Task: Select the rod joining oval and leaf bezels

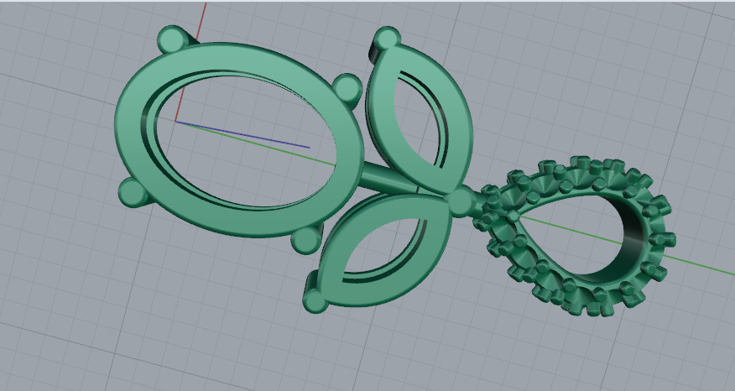Action: 389,178
